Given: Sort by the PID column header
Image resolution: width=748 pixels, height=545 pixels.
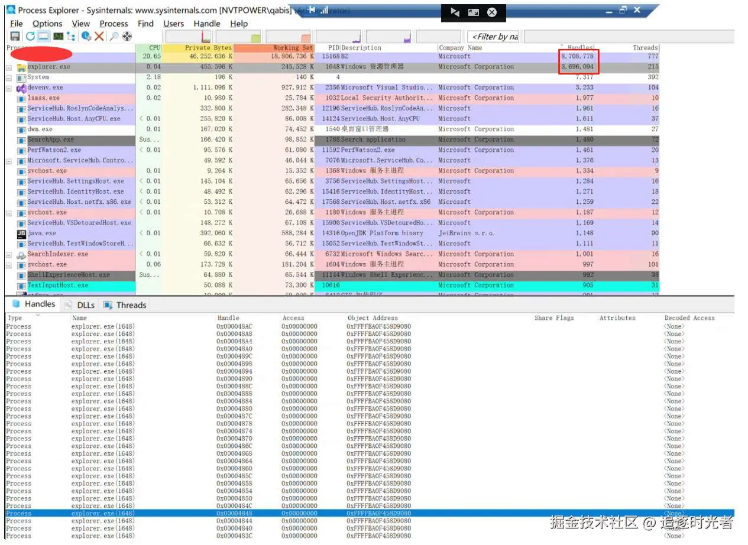Looking at the screenshot, I should [328, 48].
